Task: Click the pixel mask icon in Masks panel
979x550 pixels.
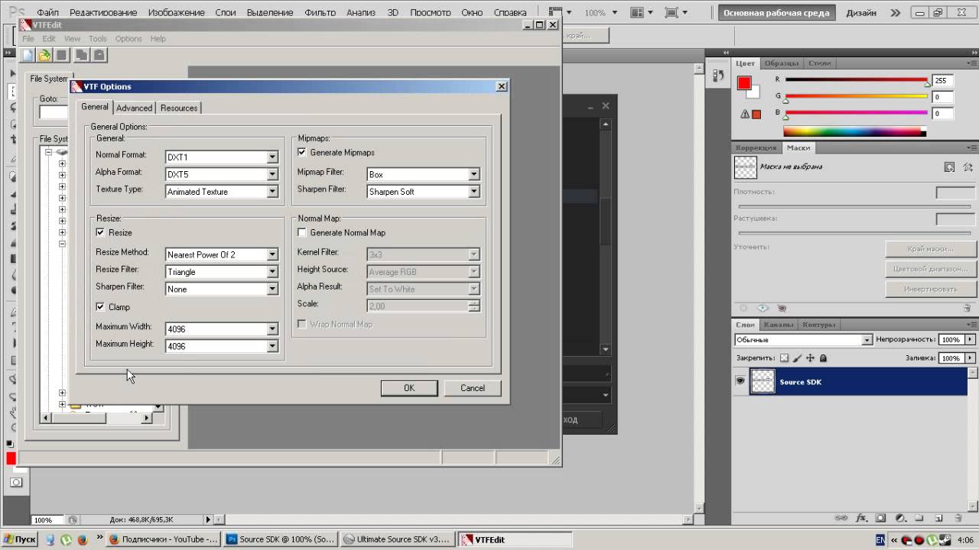Action: (x=949, y=167)
